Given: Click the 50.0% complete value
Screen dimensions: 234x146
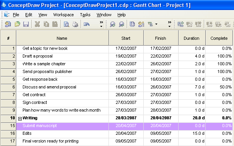Looking at the screenshot, I should [225, 87].
